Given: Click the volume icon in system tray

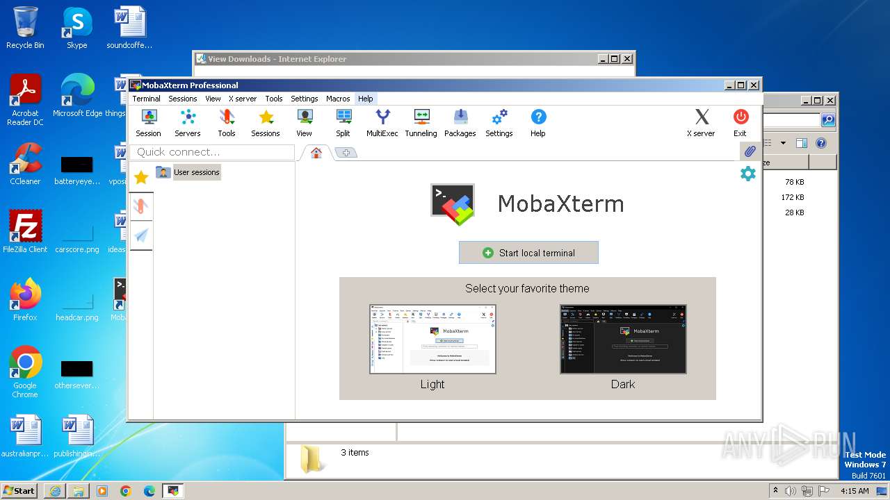Looking at the screenshot, I should tap(790, 491).
